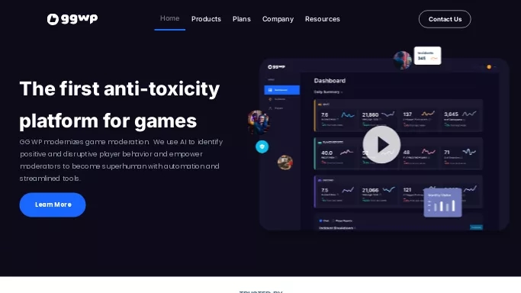Select the highlighted Dashboard sidebar item

click(x=281, y=90)
